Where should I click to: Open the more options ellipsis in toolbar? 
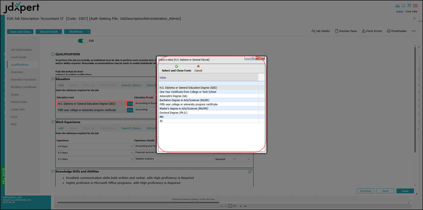pos(413,31)
